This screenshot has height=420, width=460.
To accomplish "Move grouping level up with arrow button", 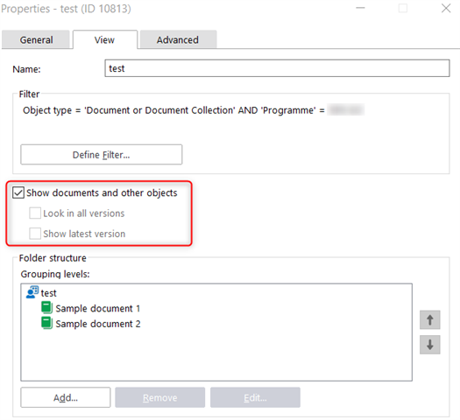I will pos(430,320).
